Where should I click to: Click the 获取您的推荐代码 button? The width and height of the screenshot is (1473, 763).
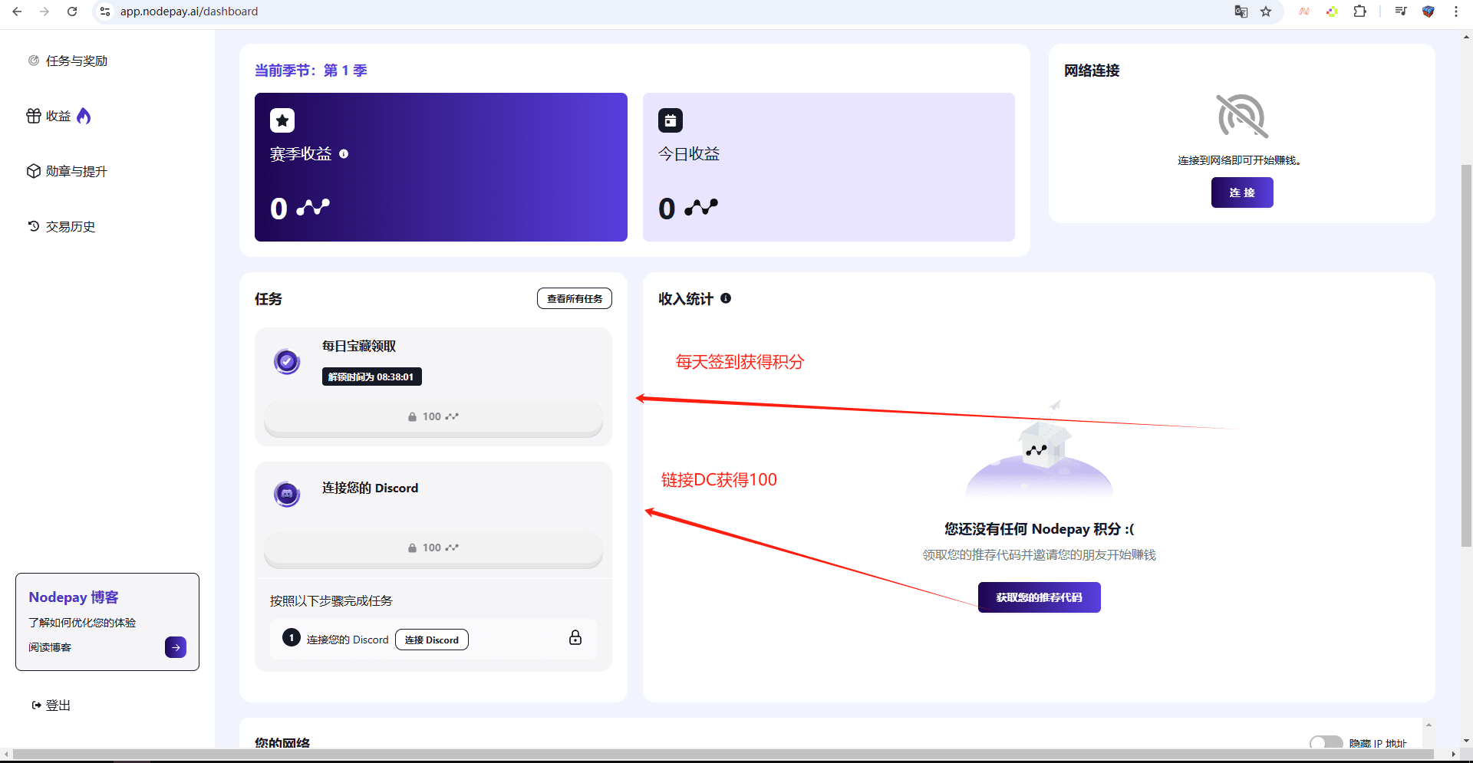tap(1040, 597)
